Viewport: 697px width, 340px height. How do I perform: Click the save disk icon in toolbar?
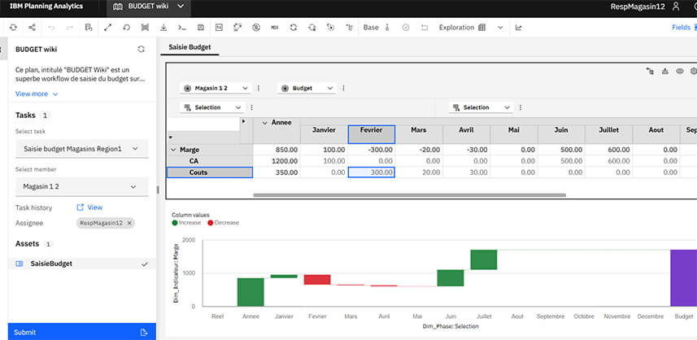point(200,28)
